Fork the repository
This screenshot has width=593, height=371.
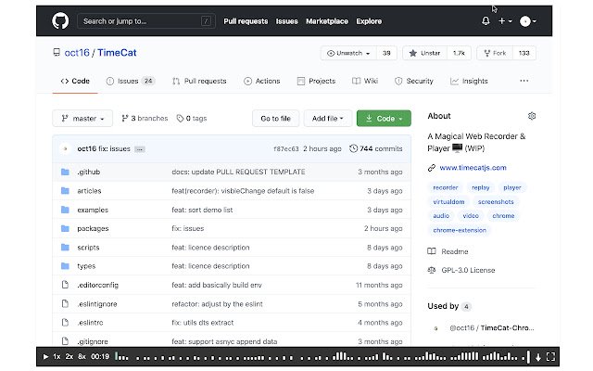pyautogui.click(x=495, y=53)
